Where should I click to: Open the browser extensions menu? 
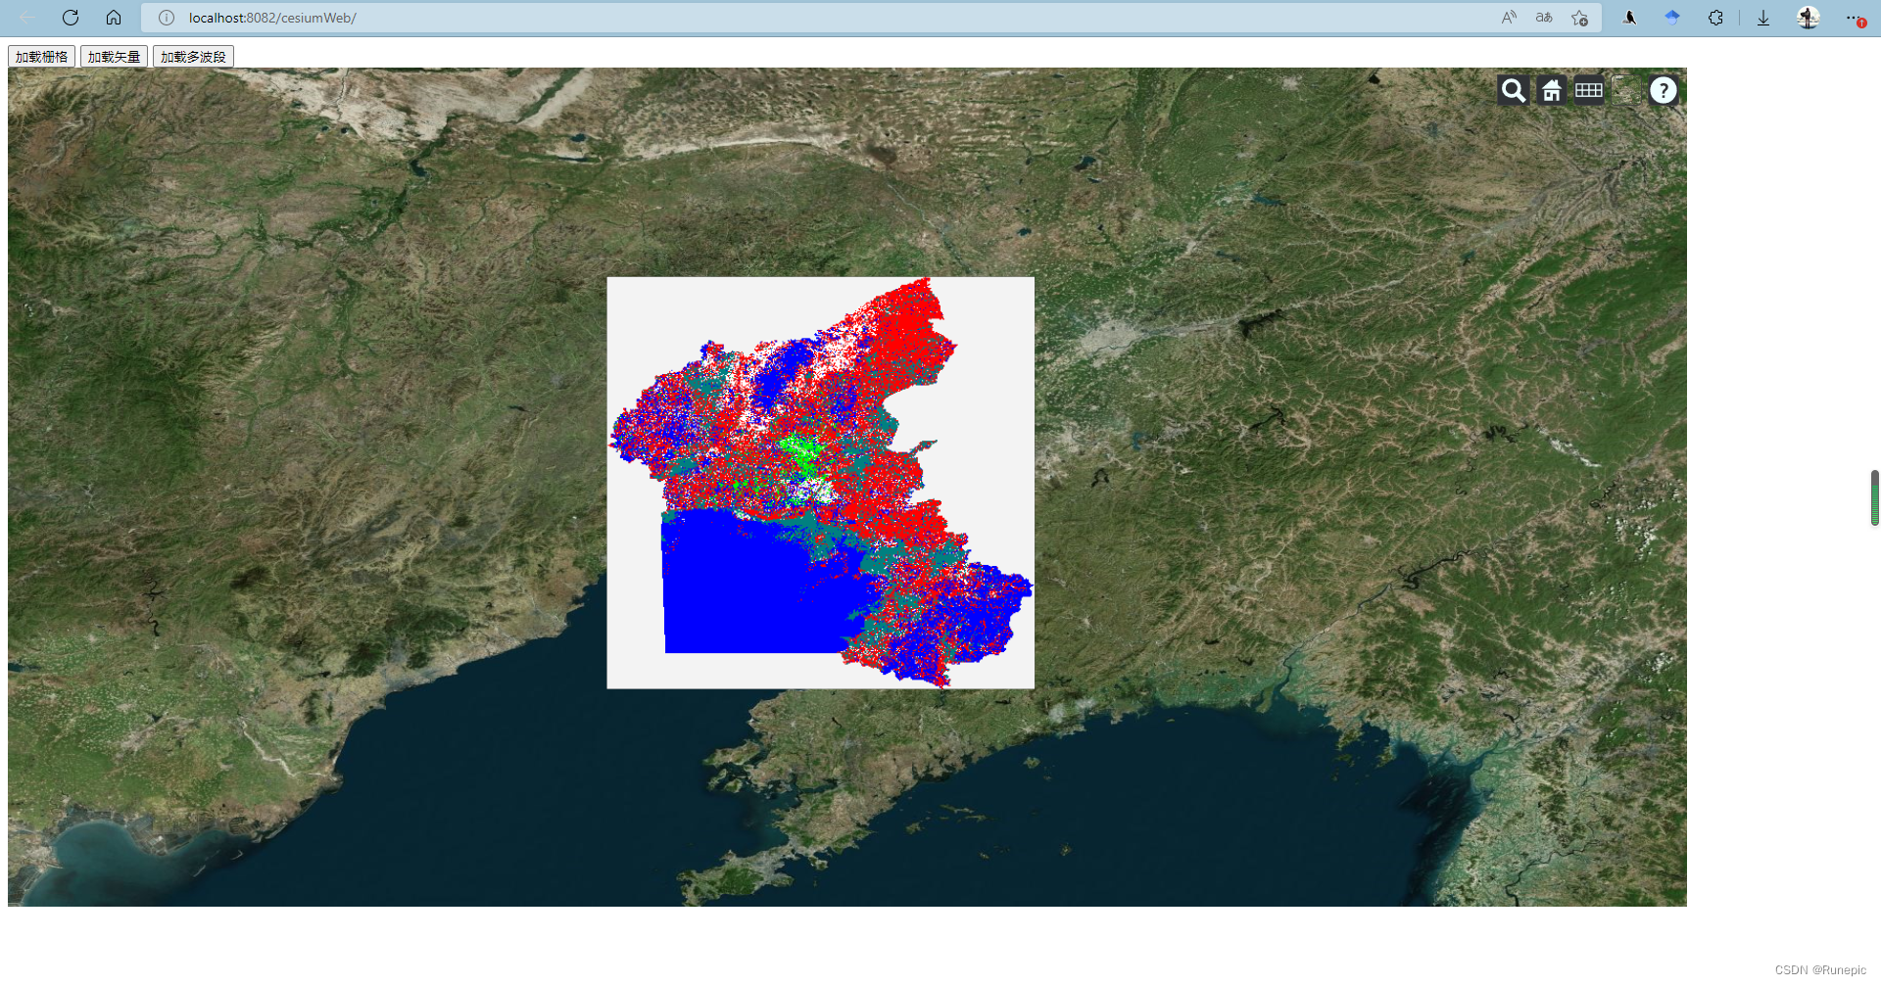tap(1715, 18)
